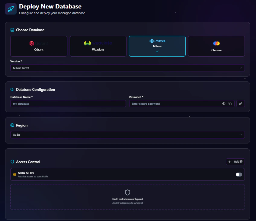This screenshot has width=256, height=221.
Task: Copy the password with the copy icon
Action: pyautogui.click(x=230, y=104)
